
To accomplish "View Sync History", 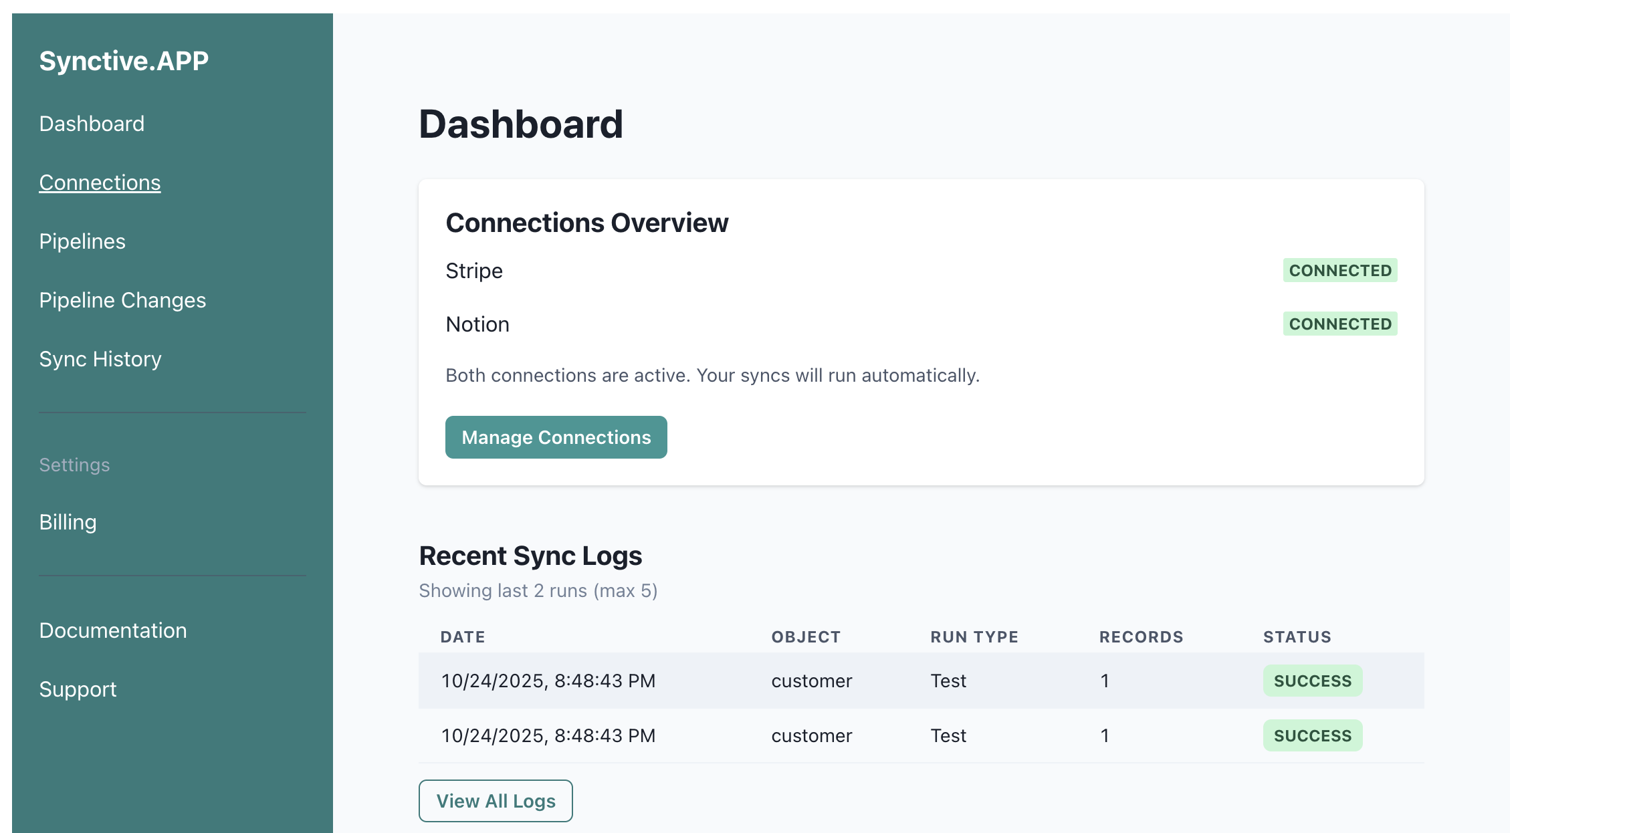I will [x=101, y=359].
